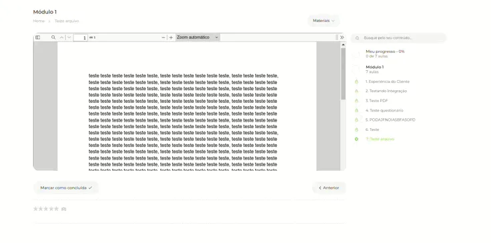Click lock icon beside Experiência do Cliente
The height and width of the screenshot is (243, 491).
click(x=356, y=81)
